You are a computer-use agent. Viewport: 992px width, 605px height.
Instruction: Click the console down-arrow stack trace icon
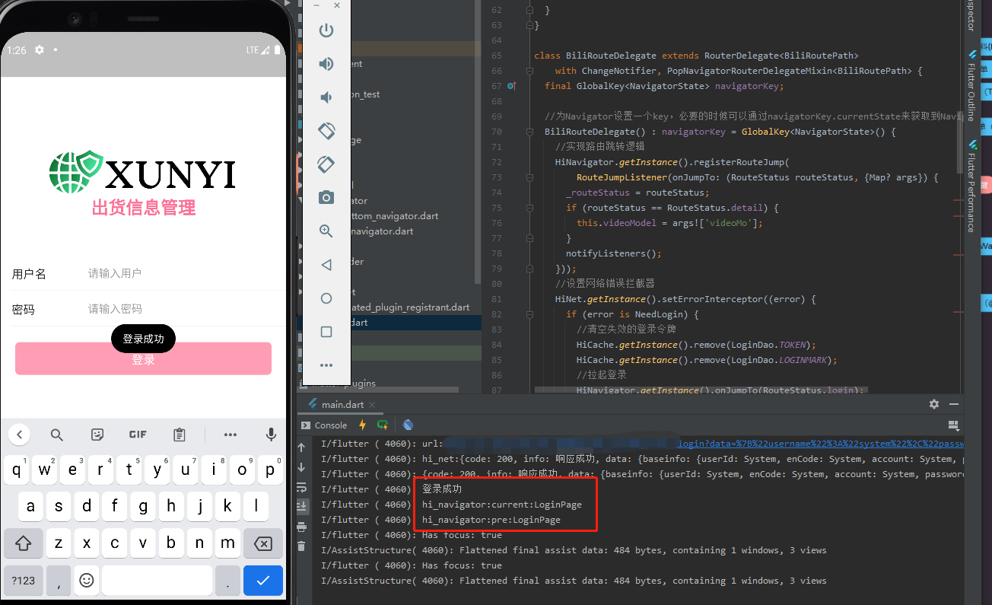point(301,467)
